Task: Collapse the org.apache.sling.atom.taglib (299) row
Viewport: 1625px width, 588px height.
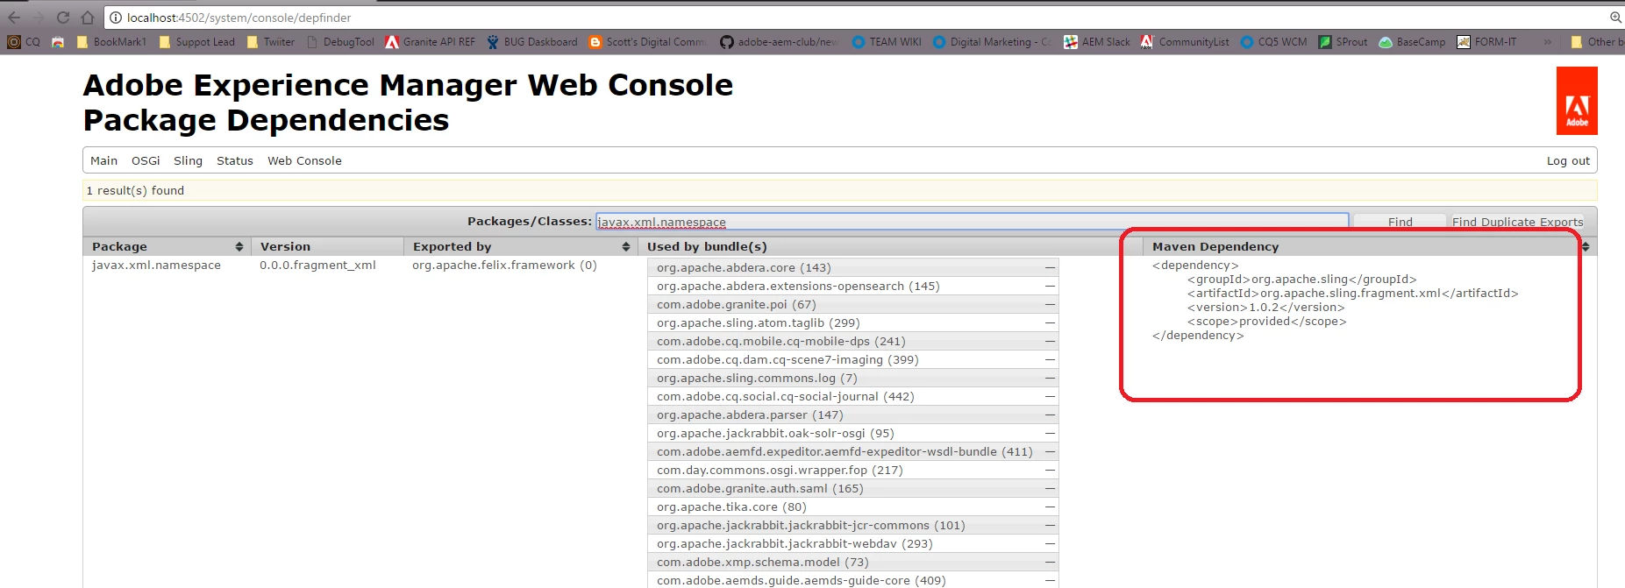Action: 1050,322
